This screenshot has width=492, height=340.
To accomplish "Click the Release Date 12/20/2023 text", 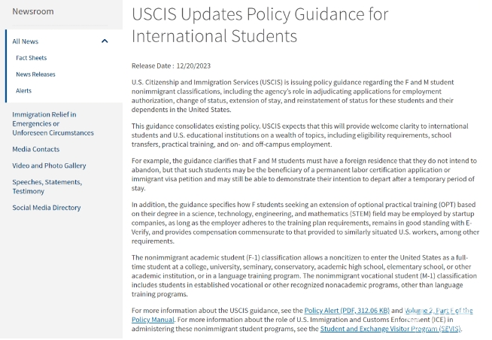I will (x=171, y=66).
